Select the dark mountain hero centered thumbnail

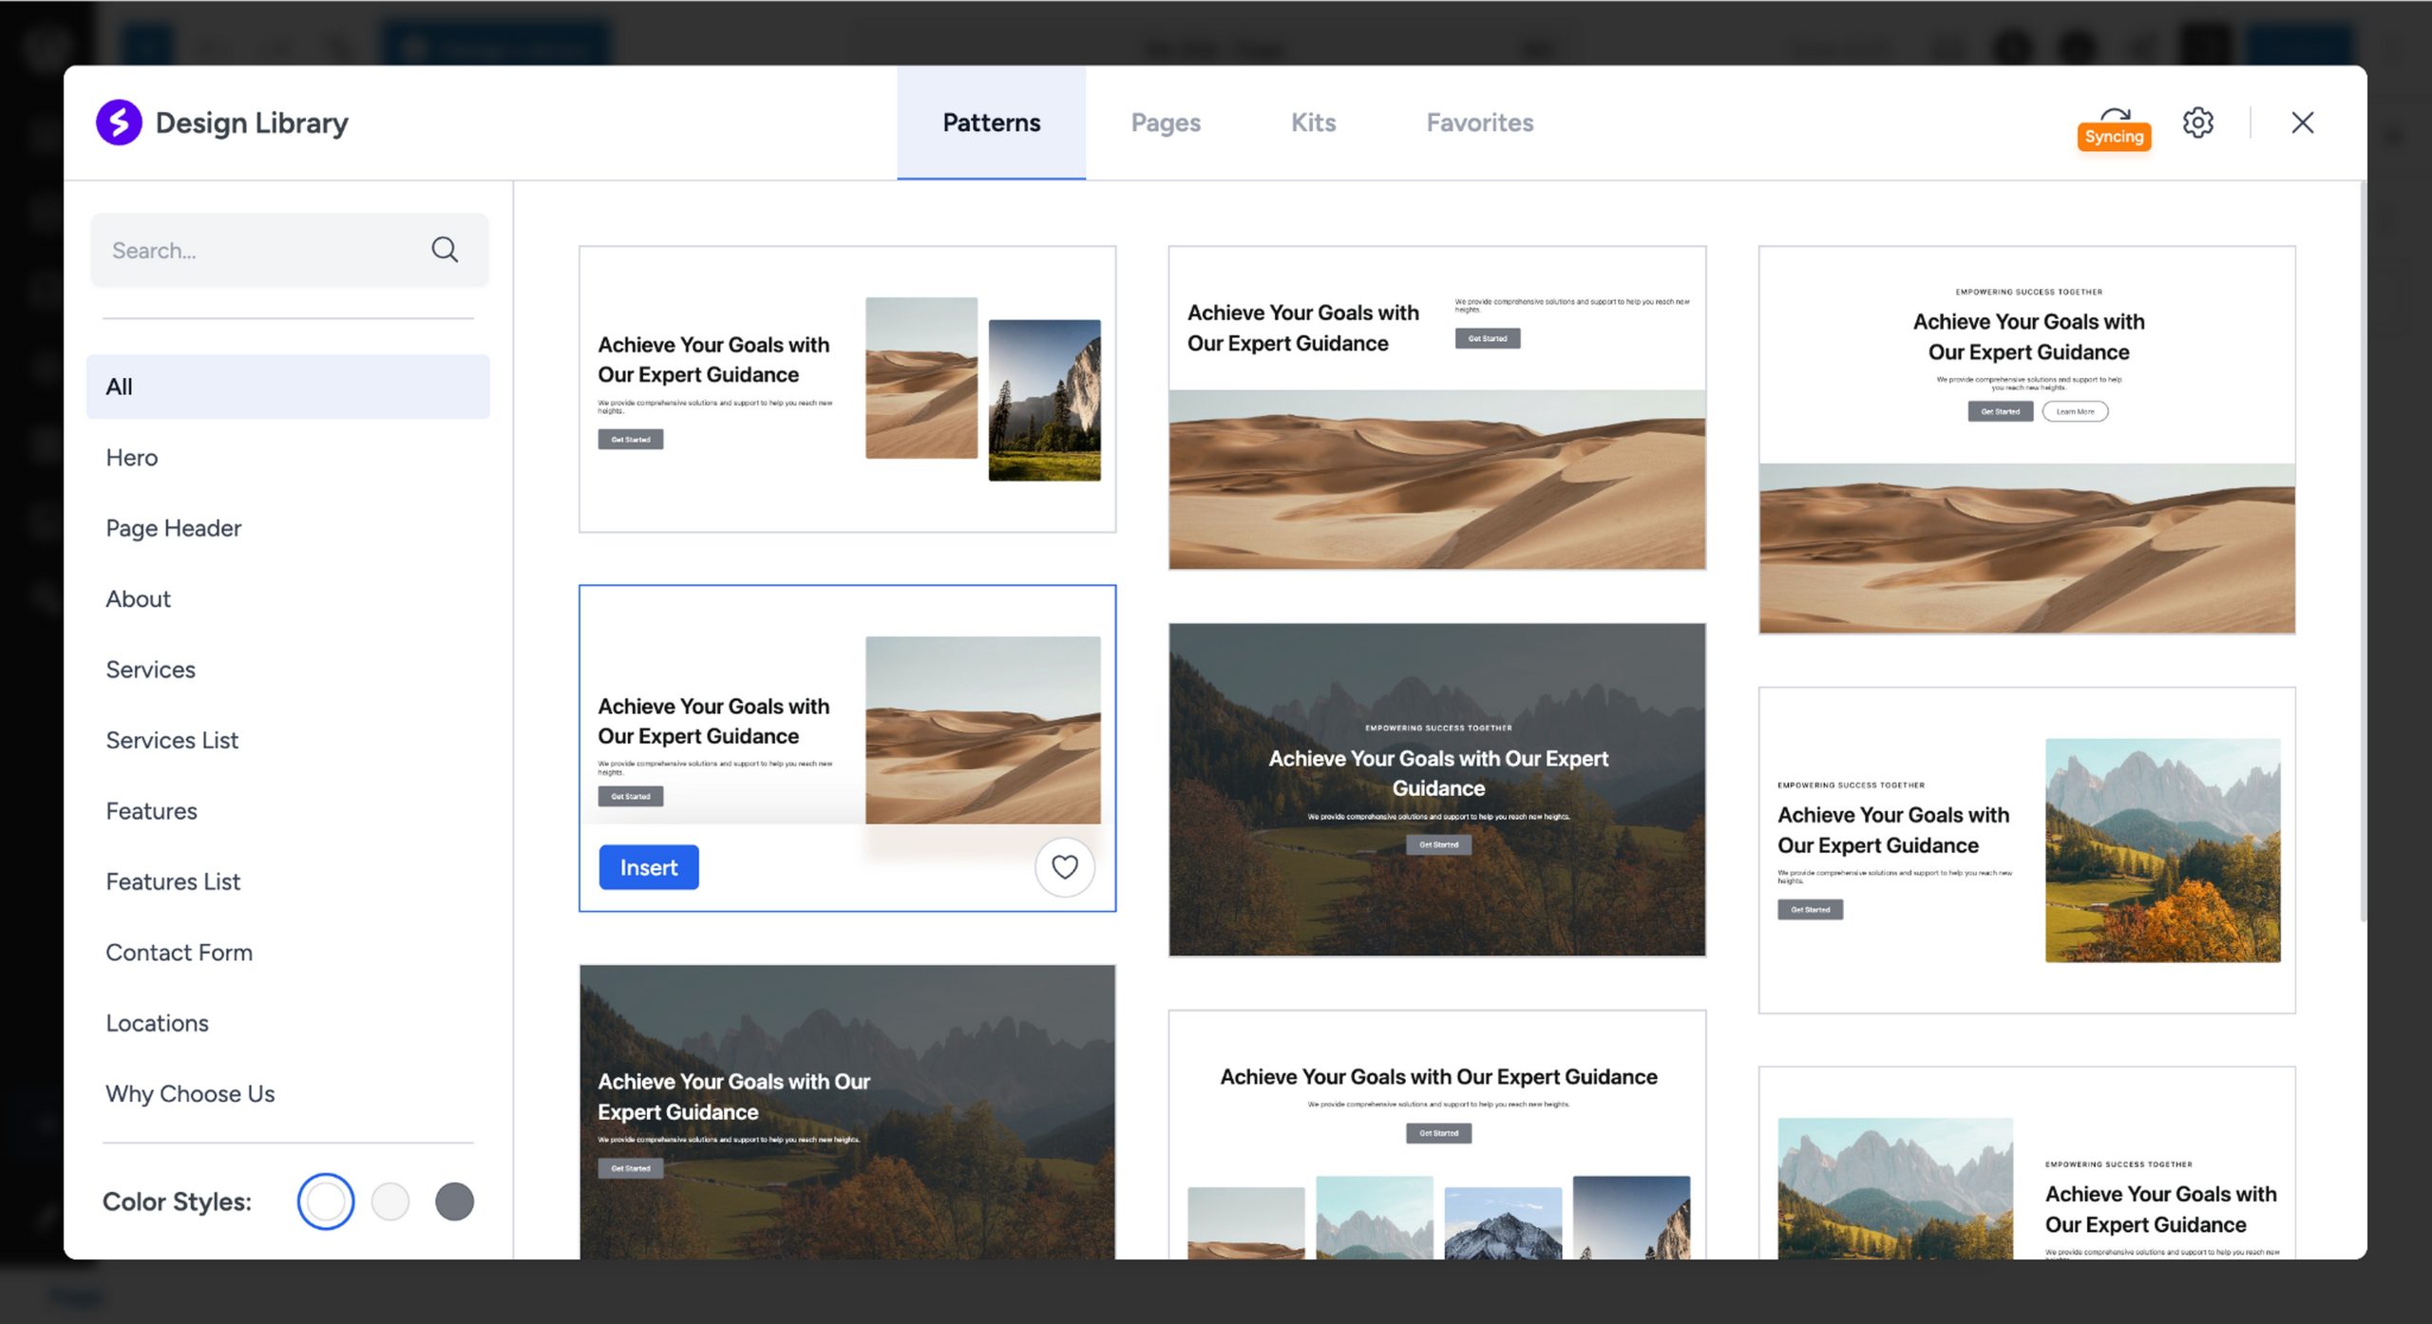(x=1436, y=789)
